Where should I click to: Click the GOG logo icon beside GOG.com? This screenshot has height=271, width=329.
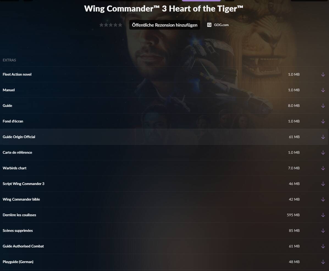pyautogui.click(x=209, y=25)
